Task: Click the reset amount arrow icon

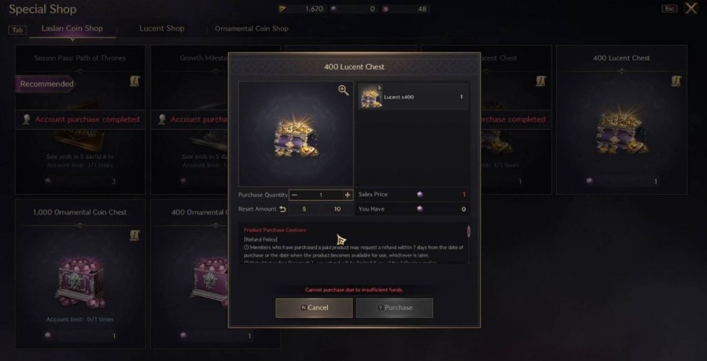Action: click(282, 209)
